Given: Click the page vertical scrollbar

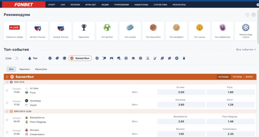Looking at the screenshot, I should coord(258,26).
